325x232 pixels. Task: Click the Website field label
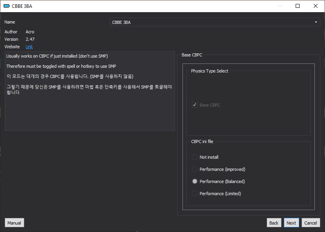(x=12, y=47)
